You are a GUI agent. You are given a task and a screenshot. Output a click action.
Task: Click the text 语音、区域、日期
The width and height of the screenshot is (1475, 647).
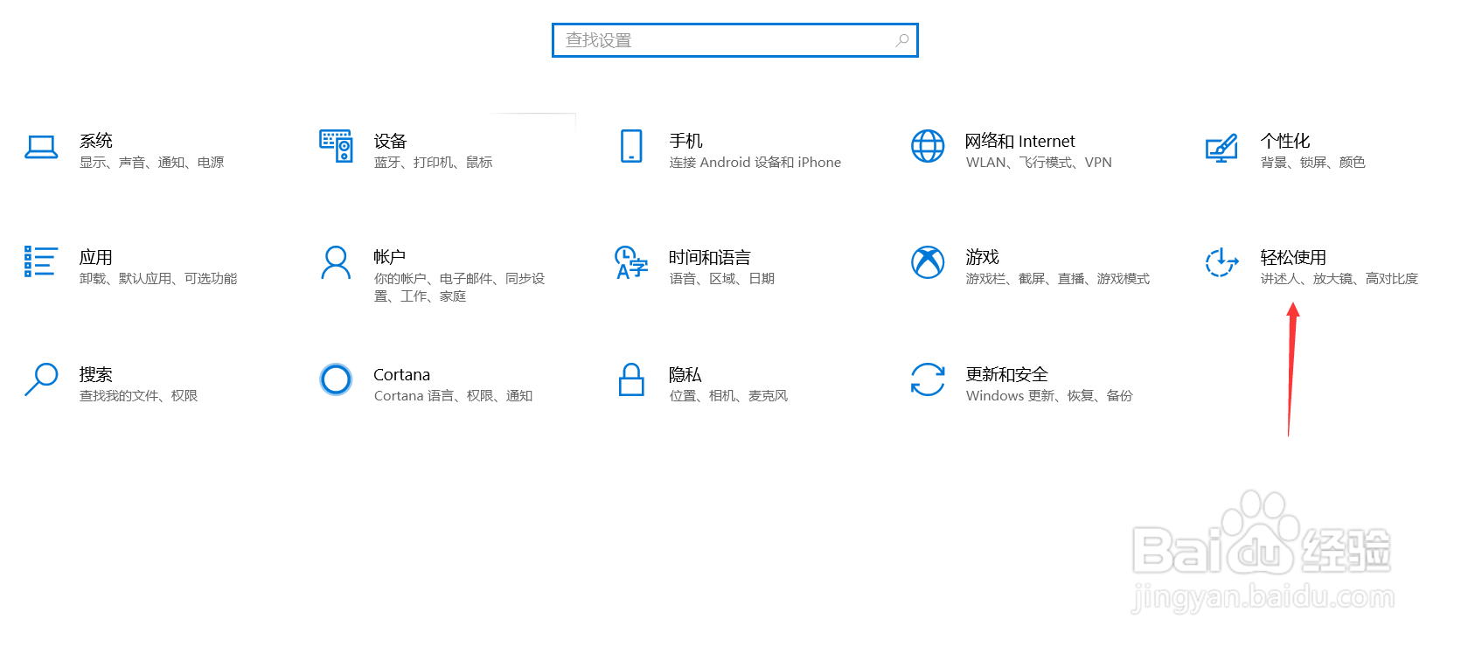tap(722, 279)
